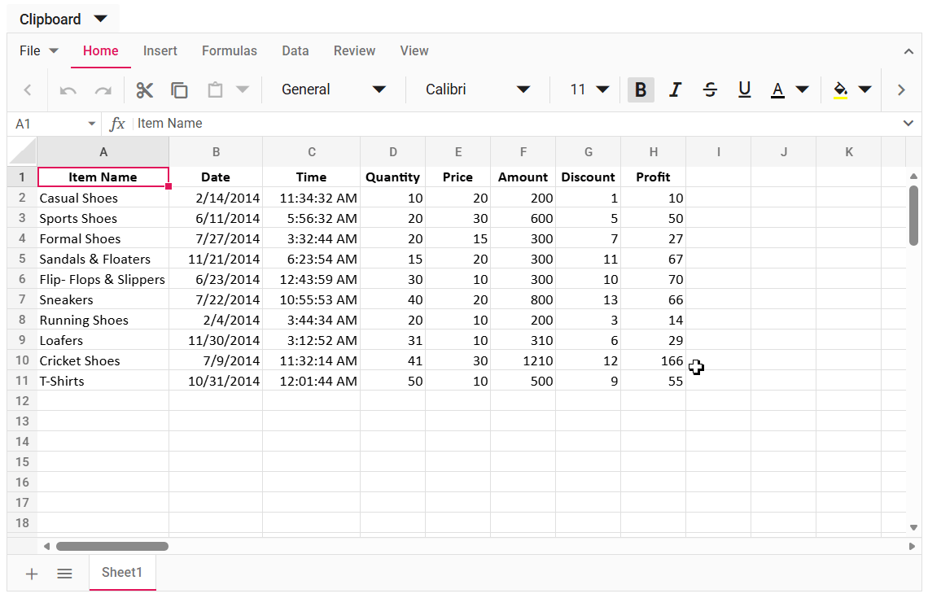This screenshot has width=928, height=598.
Task: Collapse the ribbon using up chevron
Action: [909, 50]
